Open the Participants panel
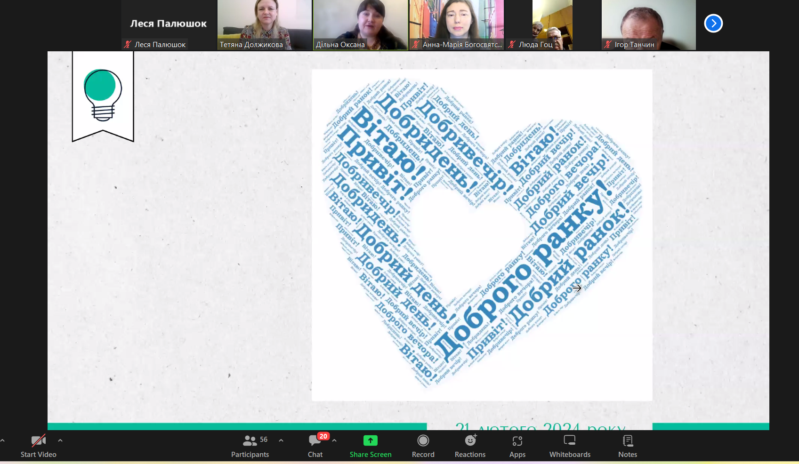799x464 pixels. [250, 446]
